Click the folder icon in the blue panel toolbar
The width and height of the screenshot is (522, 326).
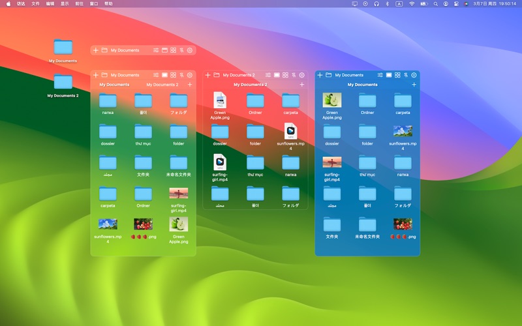329,75
